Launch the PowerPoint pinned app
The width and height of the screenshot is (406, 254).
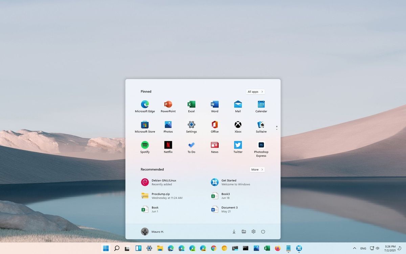[168, 105]
